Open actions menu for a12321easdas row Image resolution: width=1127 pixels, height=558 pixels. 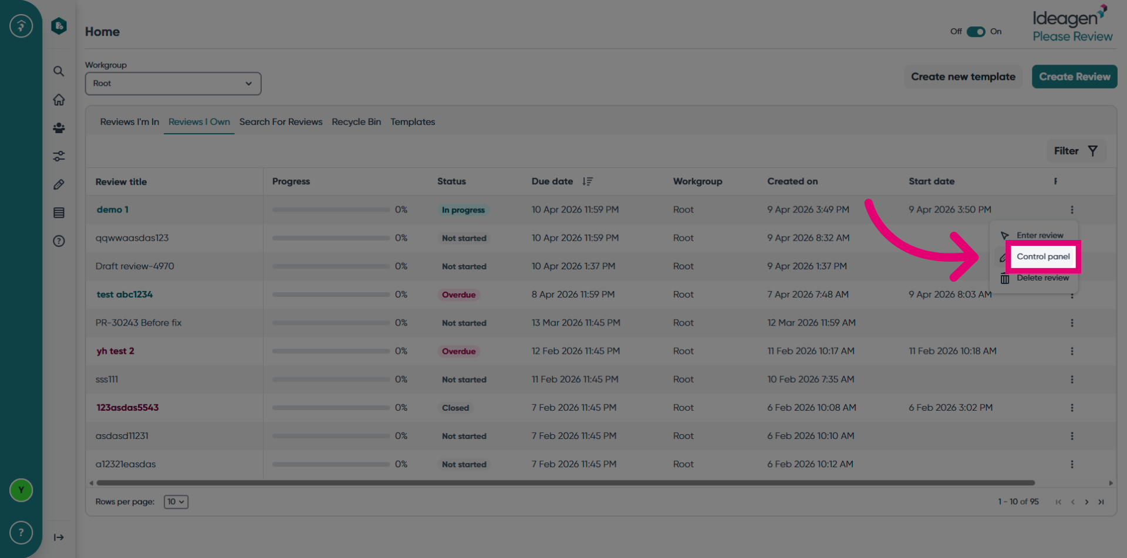tap(1072, 464)
